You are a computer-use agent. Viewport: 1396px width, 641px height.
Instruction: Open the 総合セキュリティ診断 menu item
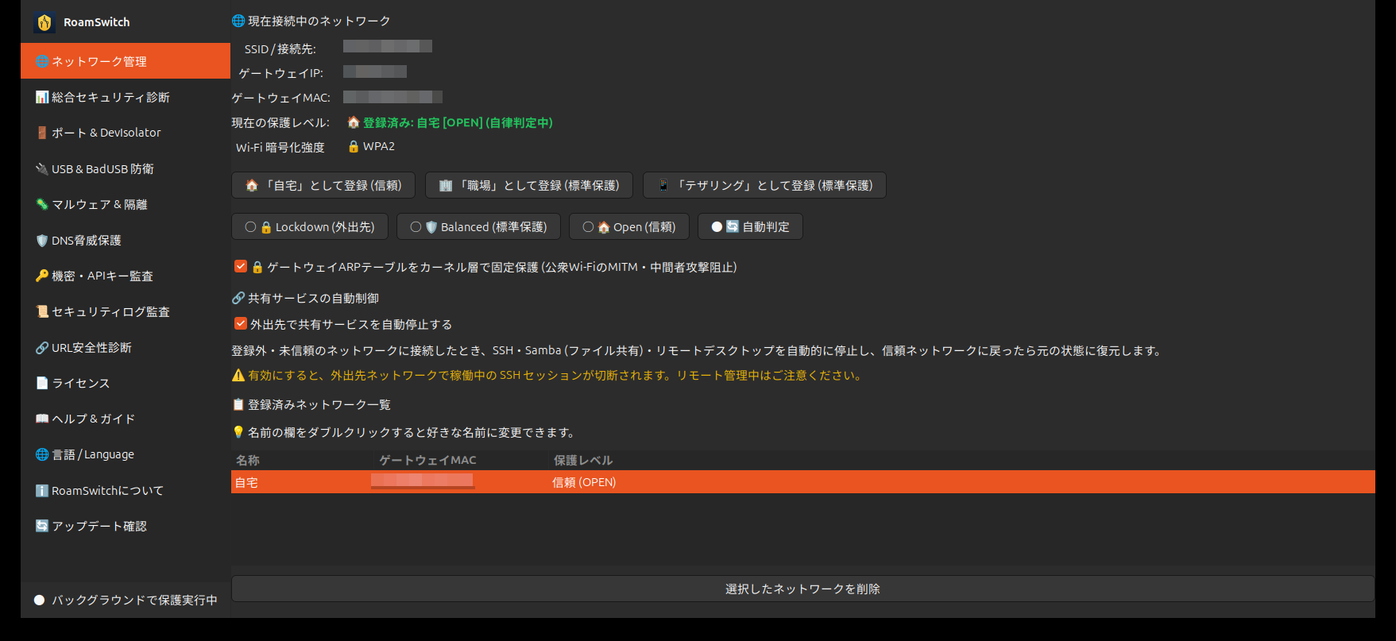(126, 97)
